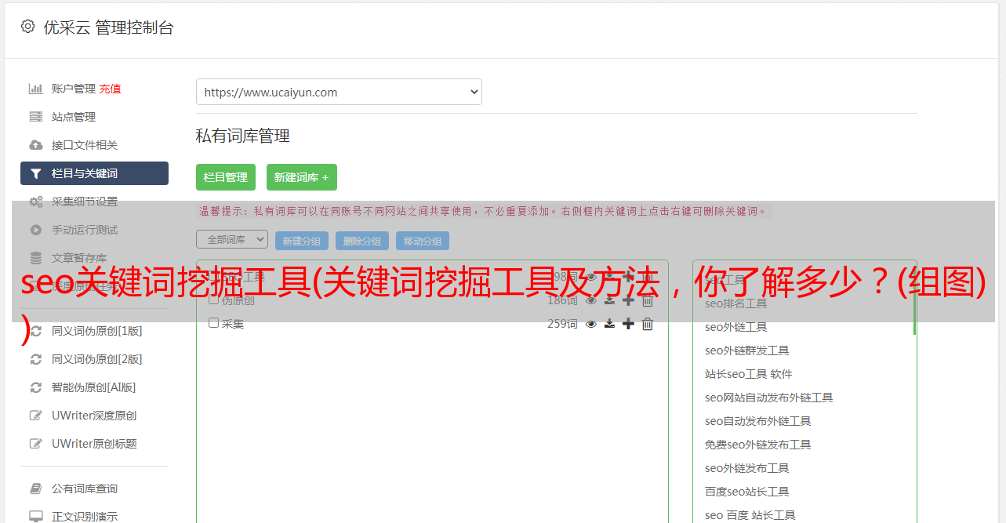Add keywords to 采集 library with plus icon

(628, 324)
